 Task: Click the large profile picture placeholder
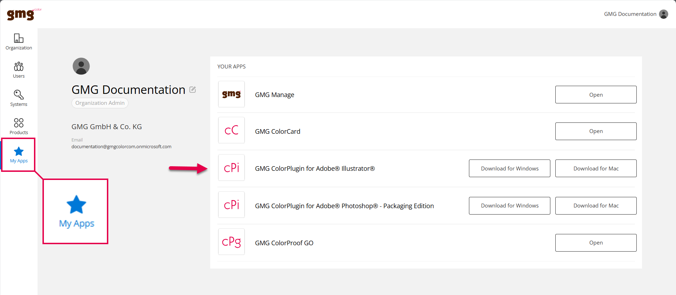81,66
